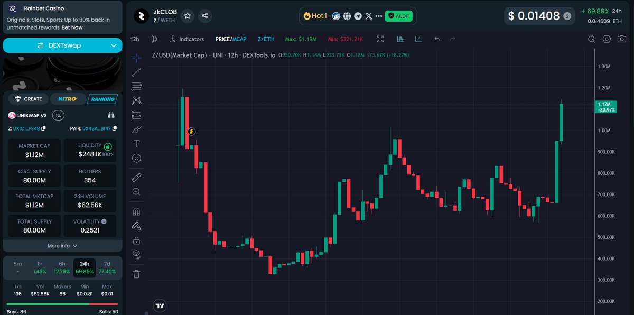Click the liquidity lock icon

(108, 146)
